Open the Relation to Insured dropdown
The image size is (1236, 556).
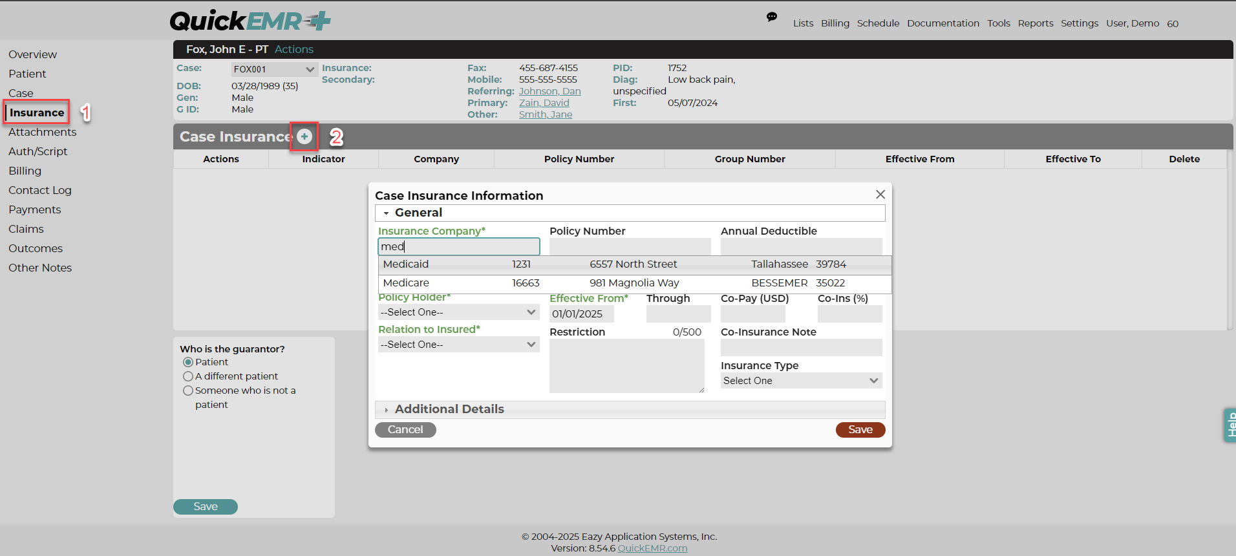[x=459, y=345]
